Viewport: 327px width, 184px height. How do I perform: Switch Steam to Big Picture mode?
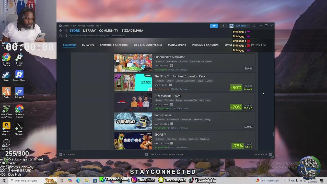tap(254, 26)
